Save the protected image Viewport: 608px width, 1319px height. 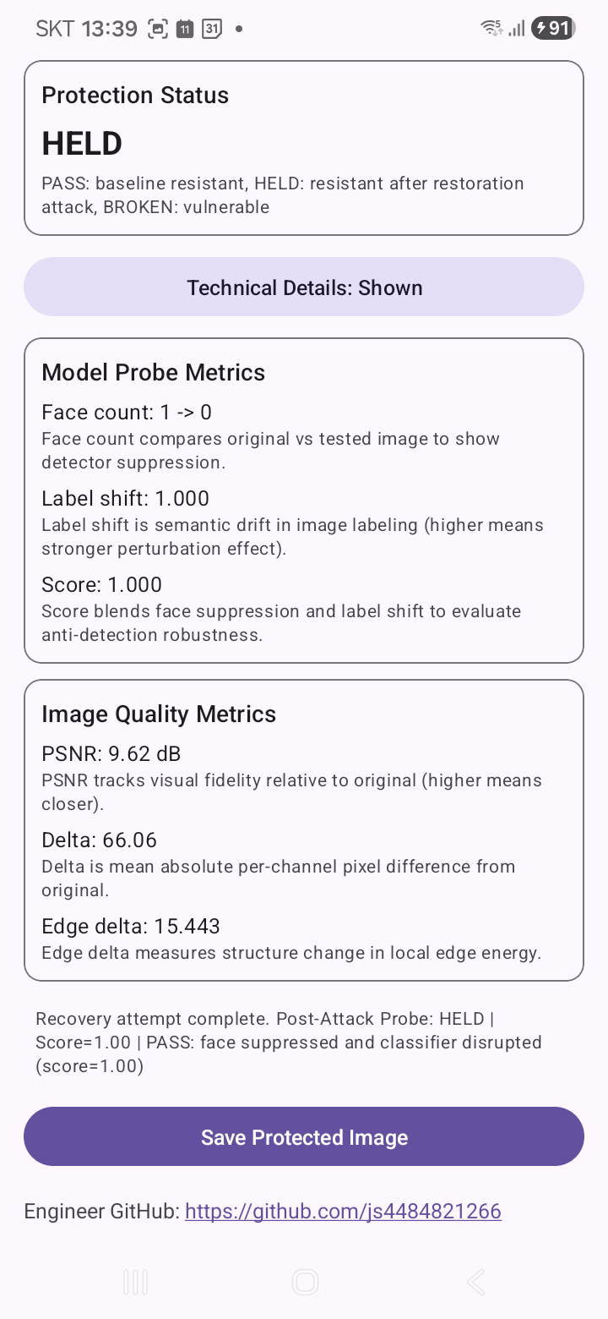point(304,1137)
